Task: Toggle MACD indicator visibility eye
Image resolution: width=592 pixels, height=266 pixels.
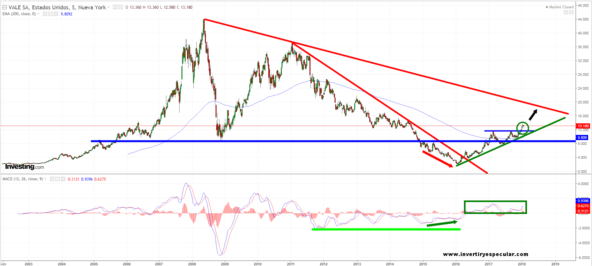Action: tap(52, 179)
